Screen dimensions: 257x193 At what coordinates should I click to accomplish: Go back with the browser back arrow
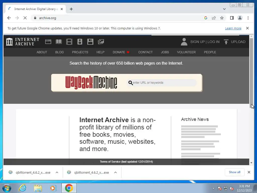[9, 18]
